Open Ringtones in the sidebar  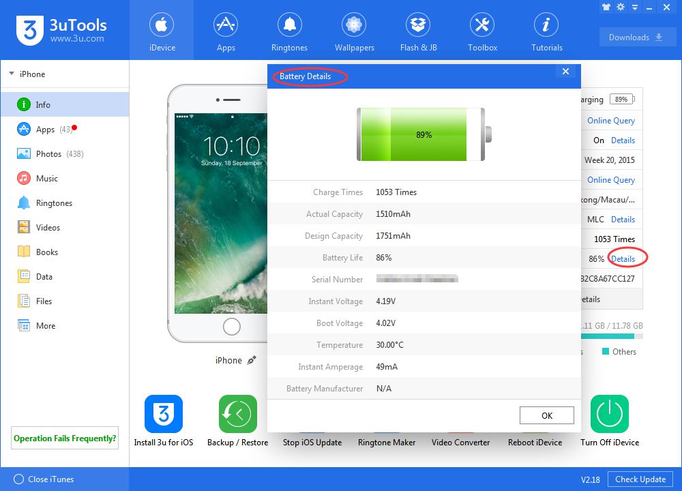65,203
